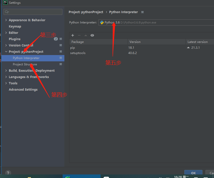Click the upgrade package arrow icon
Viewport: 214px width, 178px height.
pos(86,35)
